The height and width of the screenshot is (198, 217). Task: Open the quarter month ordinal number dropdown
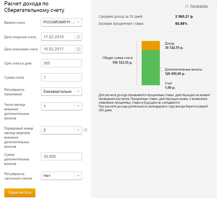78,130
